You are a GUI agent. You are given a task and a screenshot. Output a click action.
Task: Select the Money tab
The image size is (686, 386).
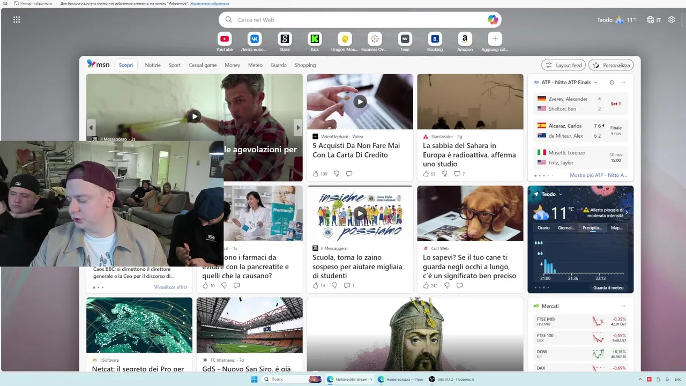click(233, 65)
